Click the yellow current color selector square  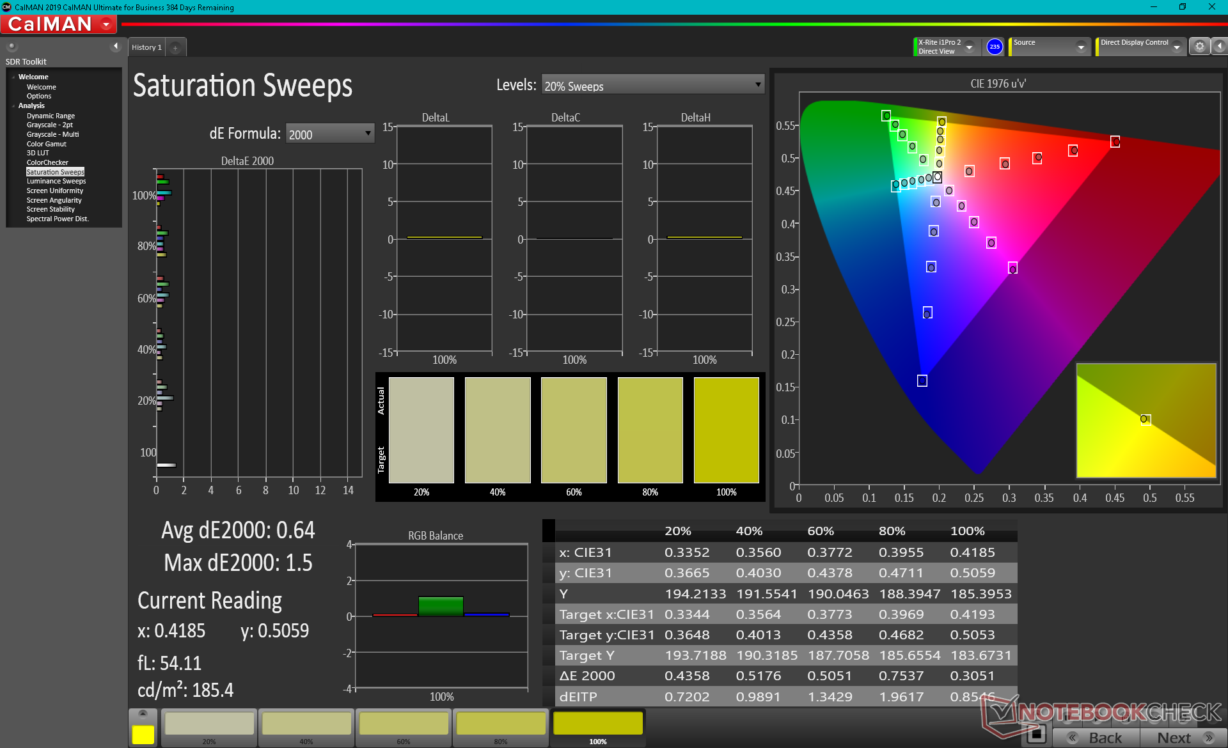pyautogui.click(x=143, y=734)
